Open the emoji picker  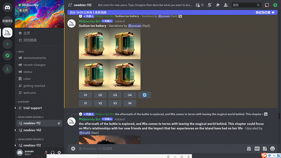[x=273, y=149]
